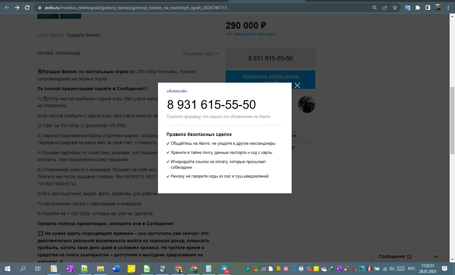The width and height of the screenshot is (455, 275).
Task: Click the phone number button 8 931 615-55-50
Action: coord(270,58)
